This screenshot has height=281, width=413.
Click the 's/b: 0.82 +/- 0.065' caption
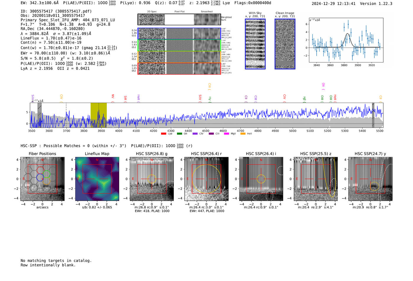click(x=97, y=207)
